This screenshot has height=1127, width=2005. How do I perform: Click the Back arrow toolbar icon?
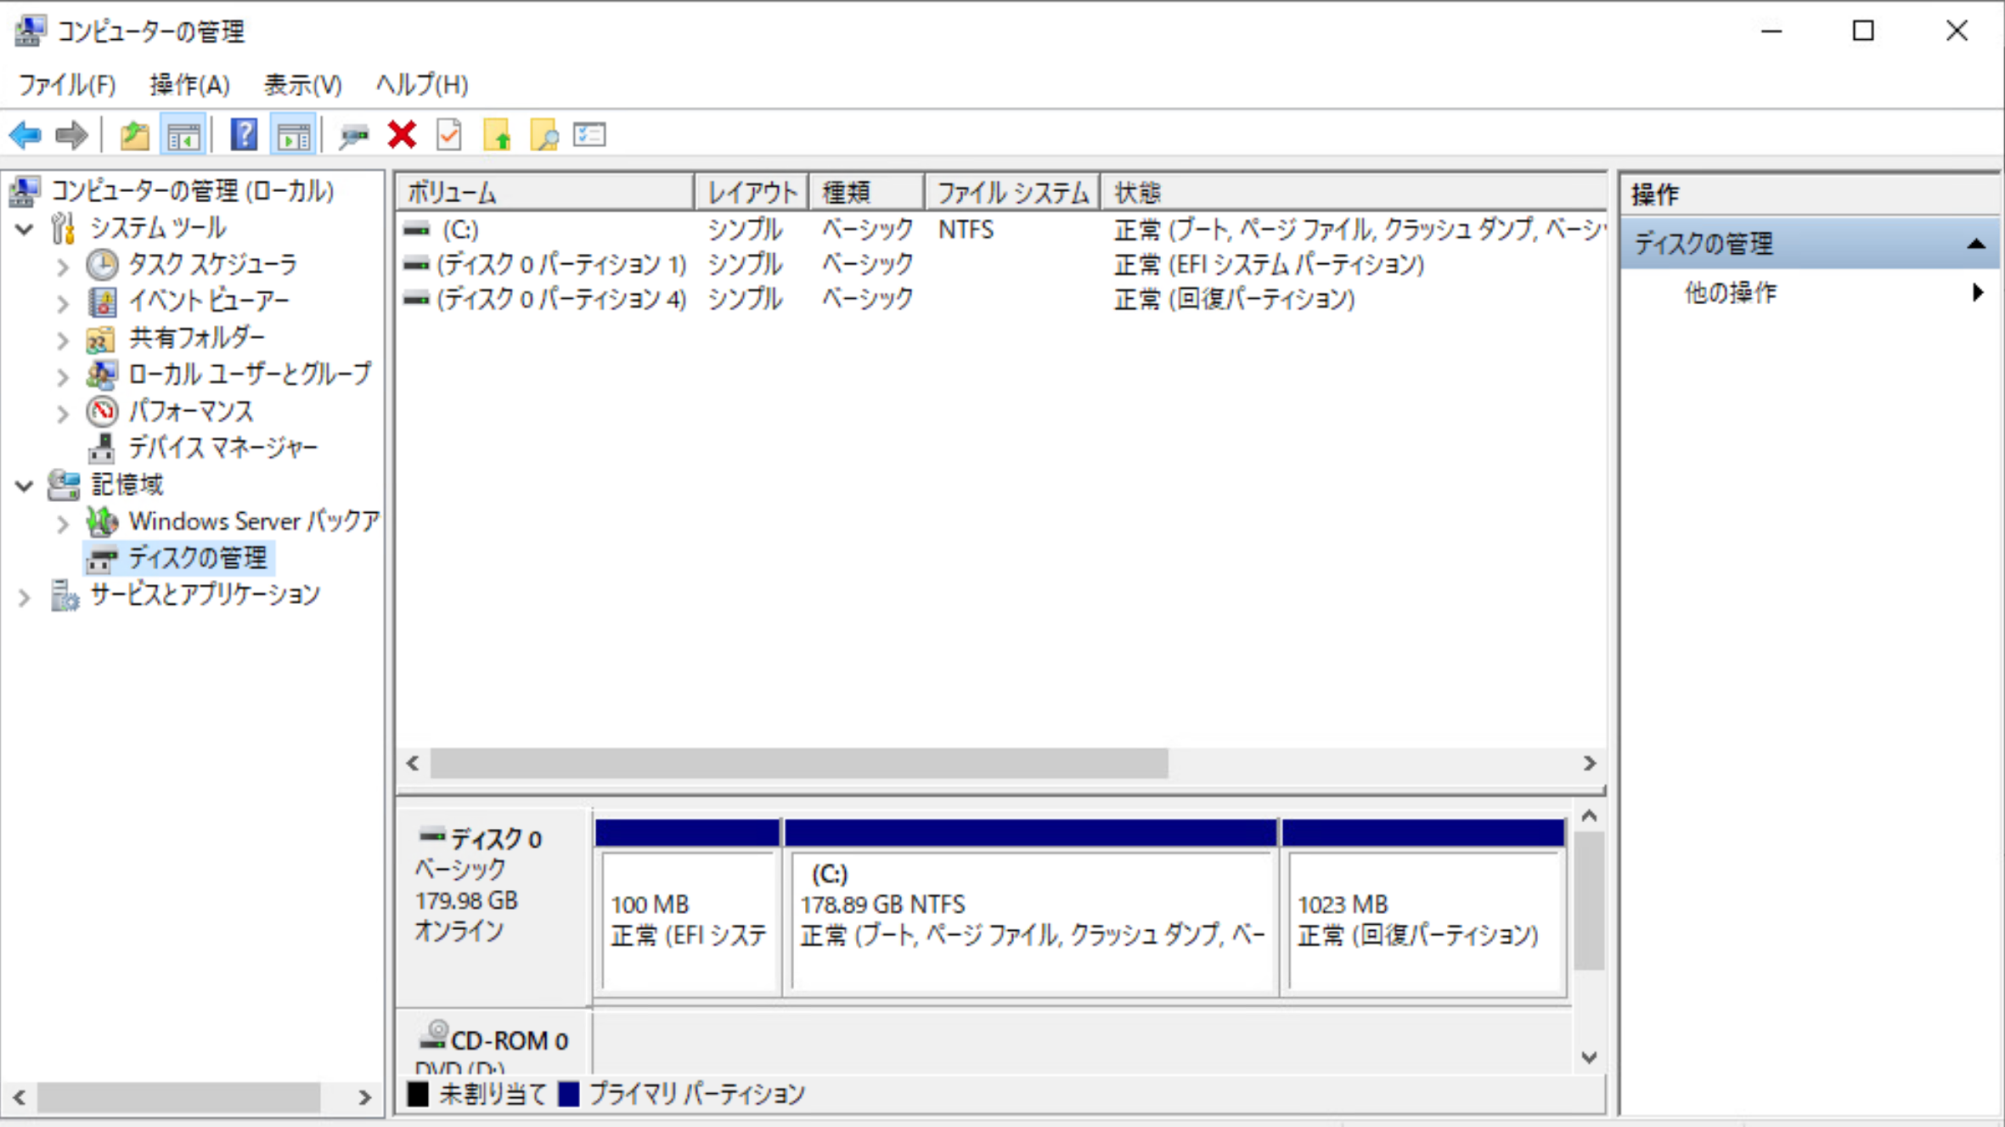click(25, 135)
